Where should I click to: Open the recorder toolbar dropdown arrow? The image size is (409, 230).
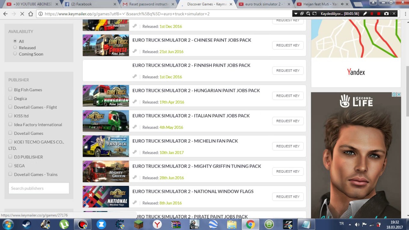(x=296, y=14)
